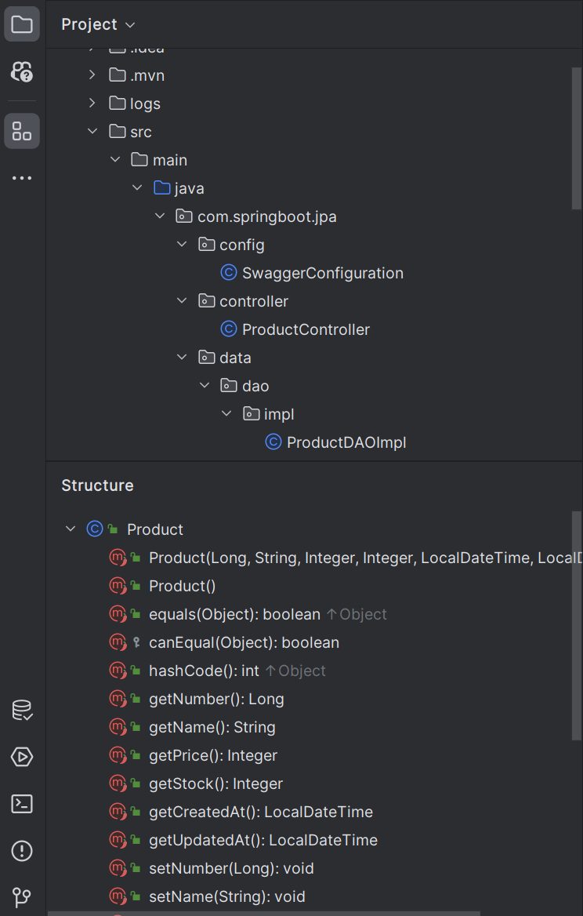Open the AI assistant chat icon
This screenshot has height=916, width=583.
tap(22, 72)
